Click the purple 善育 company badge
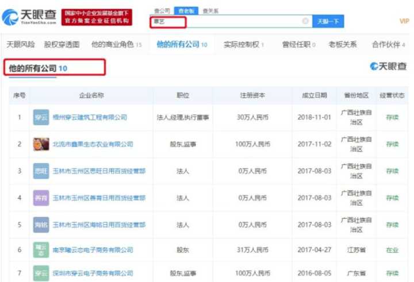414x282 pixels. click(x=41, y=198)
